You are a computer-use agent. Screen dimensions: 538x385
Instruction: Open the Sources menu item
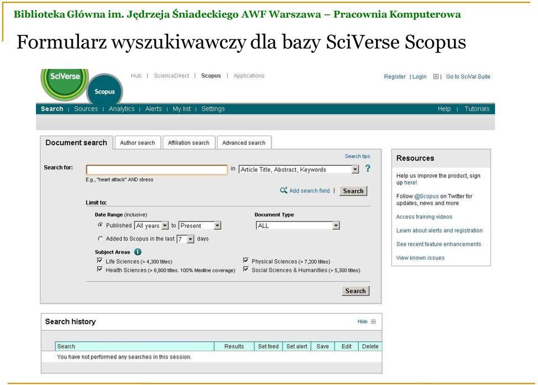[86, 109]
